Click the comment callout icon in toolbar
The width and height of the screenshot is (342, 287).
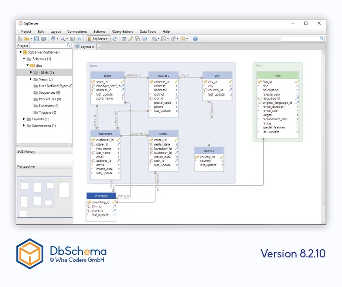145,39
